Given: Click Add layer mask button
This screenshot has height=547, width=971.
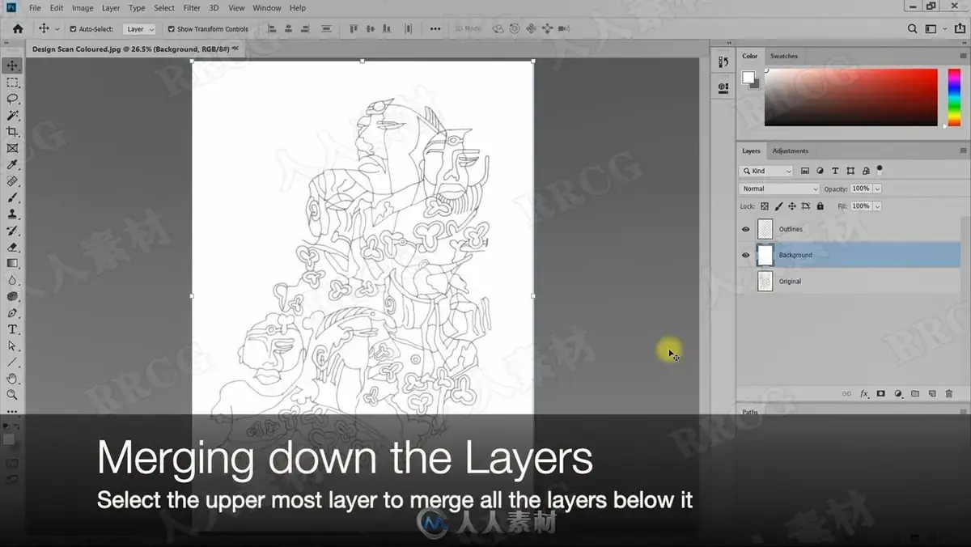Looking at the screenshot, I should point(881,393).
